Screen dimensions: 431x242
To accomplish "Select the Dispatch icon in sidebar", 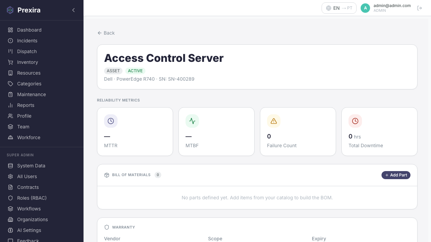I will (x=10, y=51).
